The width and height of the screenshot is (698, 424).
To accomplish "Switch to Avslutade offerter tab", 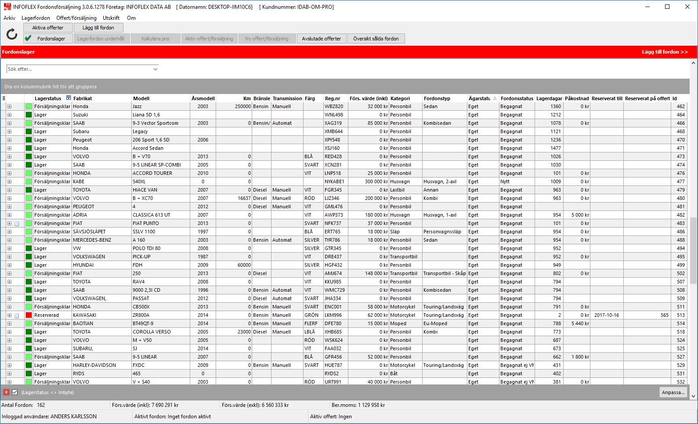I will coord(322,39).
